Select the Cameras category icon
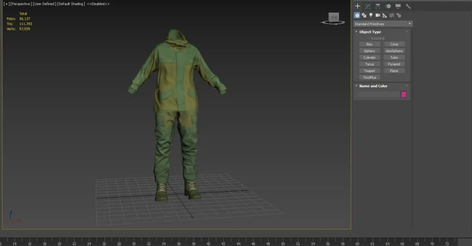Screen dimensions: 472x246 pyautogui.click(x=378, y=15)
